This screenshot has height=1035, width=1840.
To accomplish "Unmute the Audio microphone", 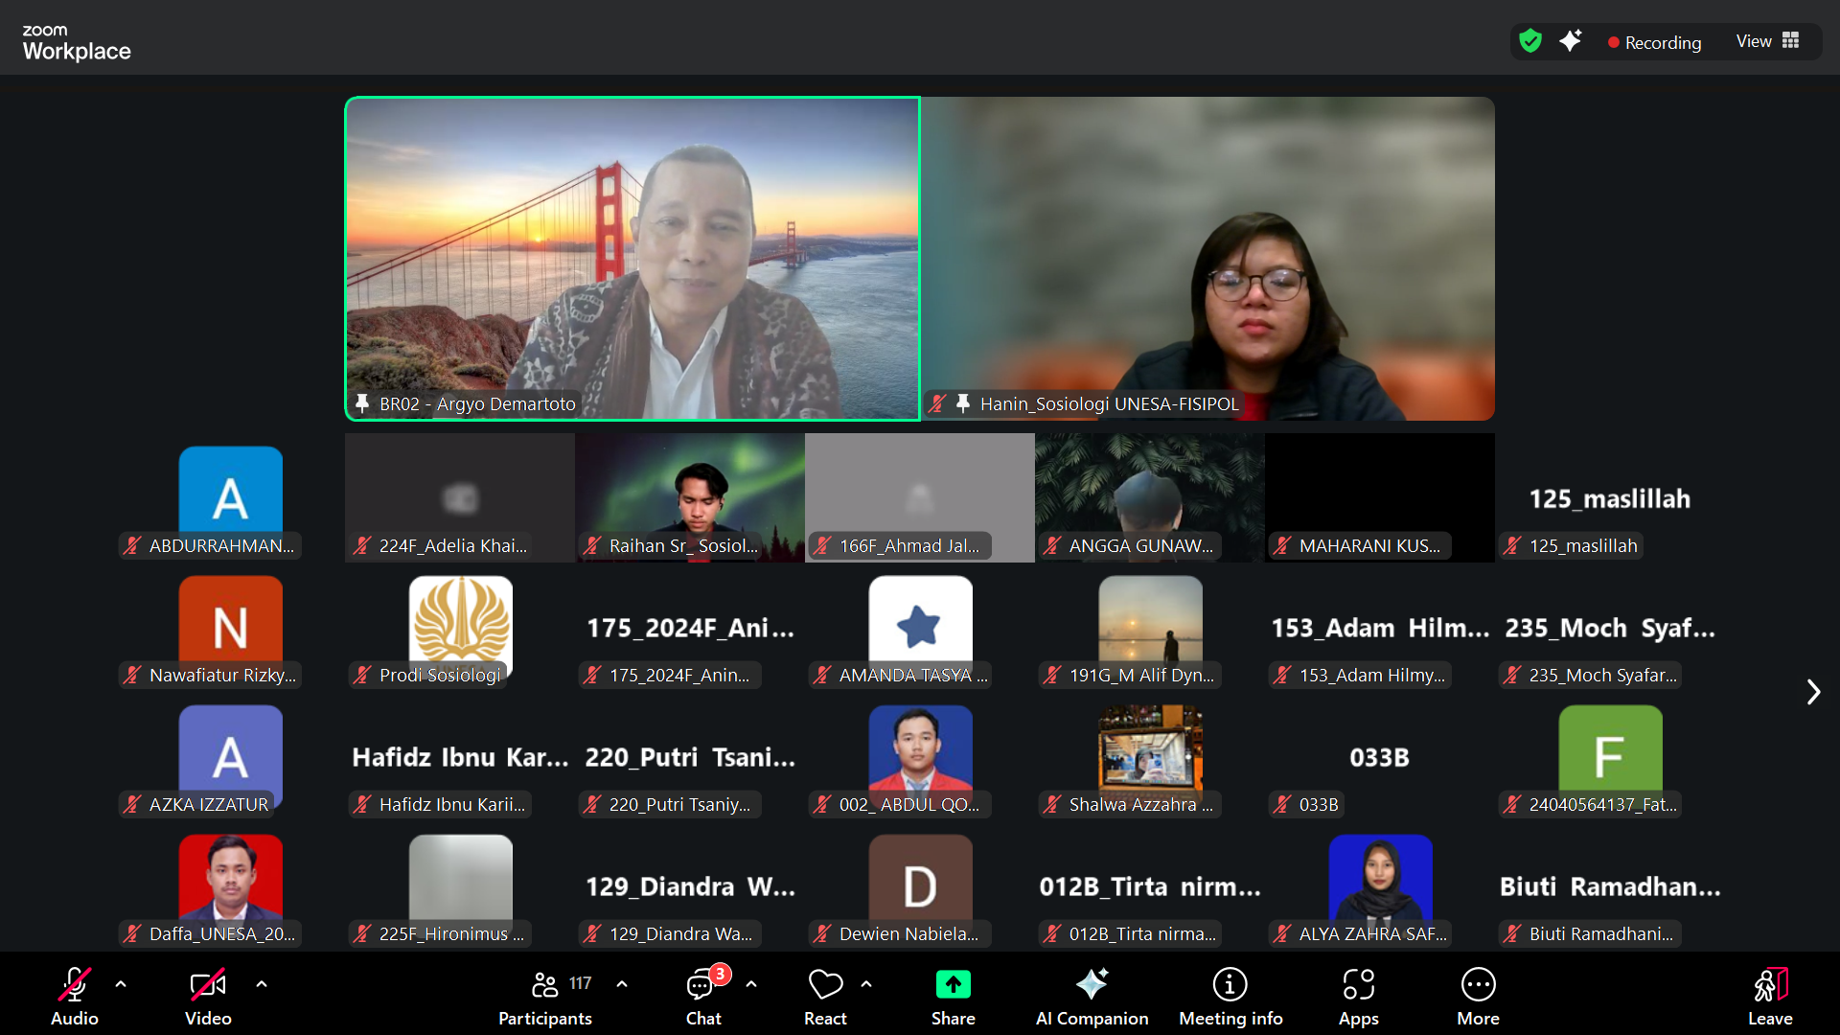I will (x=75, y=985).
